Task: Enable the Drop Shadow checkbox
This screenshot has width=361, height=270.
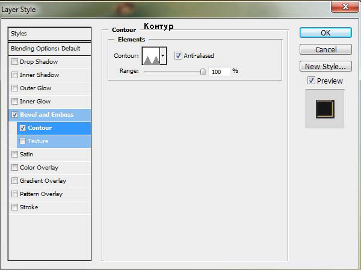Action: click(14, 62)
